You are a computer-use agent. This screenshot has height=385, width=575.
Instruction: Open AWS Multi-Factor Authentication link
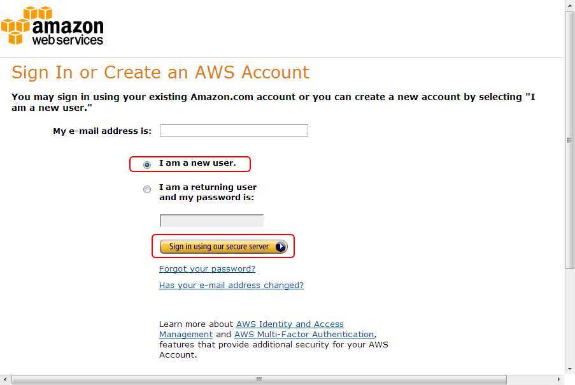(x=304, y=335)
